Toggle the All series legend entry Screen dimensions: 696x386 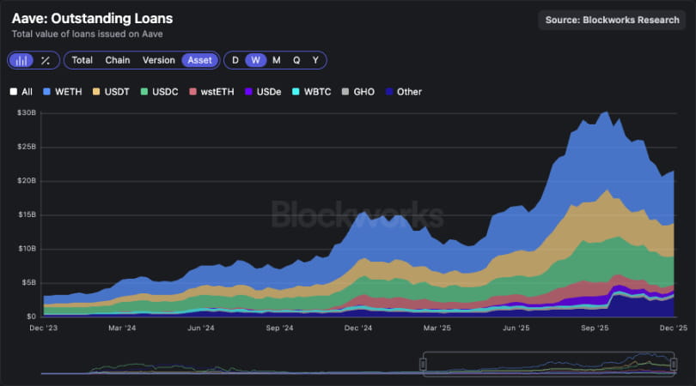pyautogui.click(x=21, y=92)
